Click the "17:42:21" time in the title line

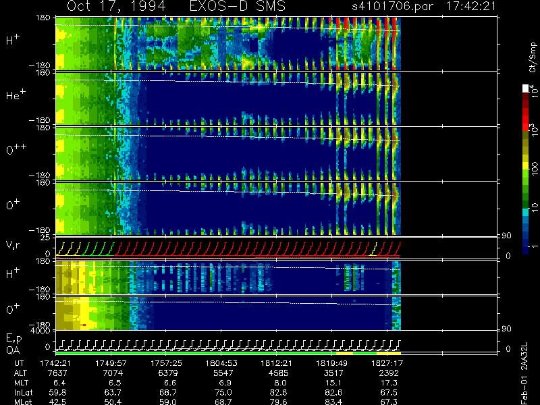[x=471, y=6]
